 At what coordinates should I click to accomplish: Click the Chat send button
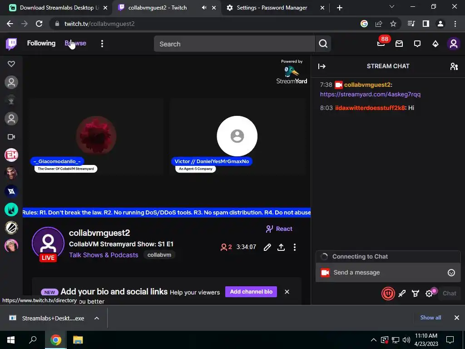(x=449, y=293)
